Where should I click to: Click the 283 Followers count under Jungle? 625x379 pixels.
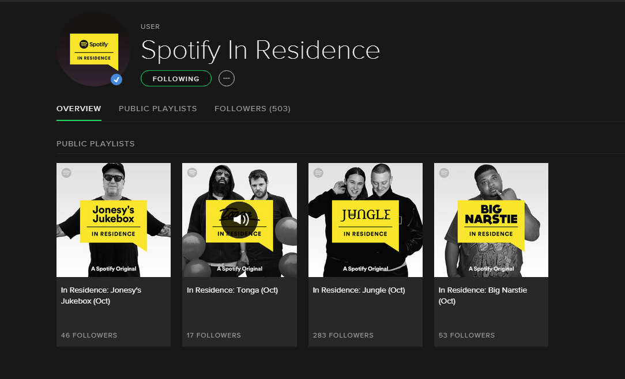pyautogui.click(x=342, y=335)
